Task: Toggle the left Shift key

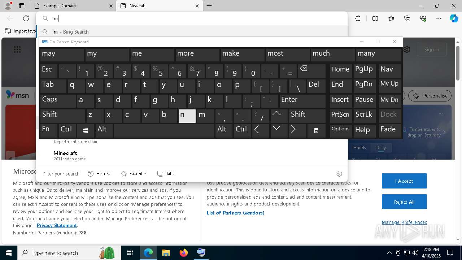Action: pos(62,116)
